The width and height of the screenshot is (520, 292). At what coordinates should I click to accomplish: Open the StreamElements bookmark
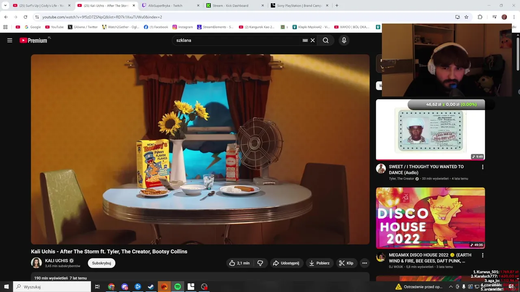[215, 27]
